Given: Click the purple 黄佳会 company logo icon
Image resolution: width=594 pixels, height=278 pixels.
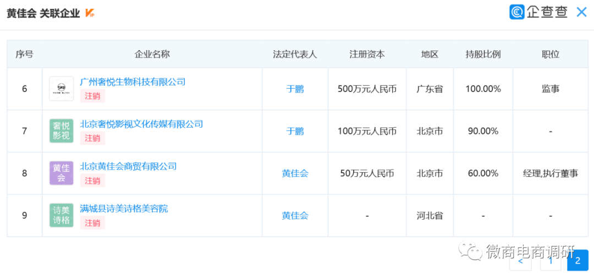Looking at the screenshot, I should tap(61, 173).
